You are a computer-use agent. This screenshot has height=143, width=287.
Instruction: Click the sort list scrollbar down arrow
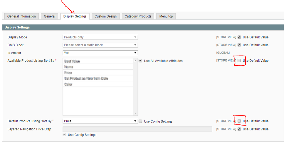(136, 113)
